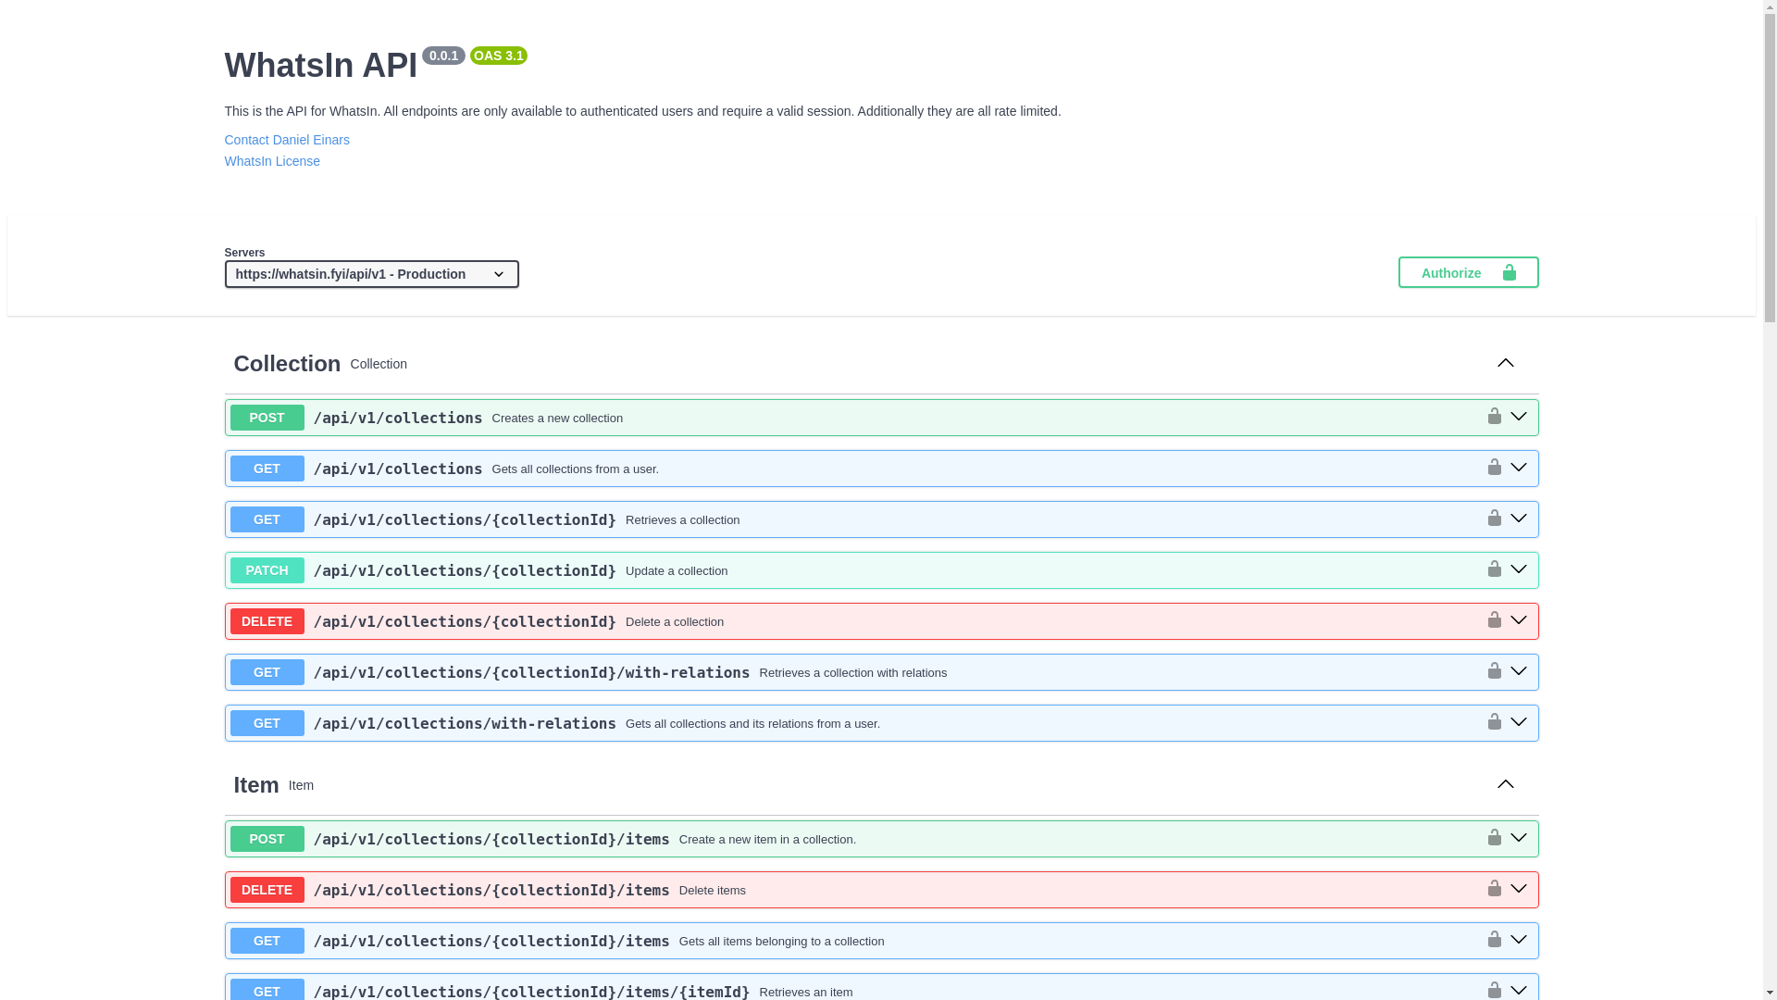The height and width of the screenshot is (1000, 1777).
Task: Click path /api/v1/collections/{collectionId}/with-relations
Action: tap(531, 672)
